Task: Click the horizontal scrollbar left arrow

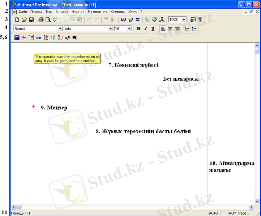Action: tap(14, 207)
